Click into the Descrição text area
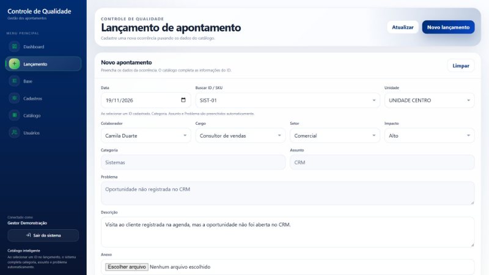The width and height of the screenshot is (489, 275). (287, 232)
